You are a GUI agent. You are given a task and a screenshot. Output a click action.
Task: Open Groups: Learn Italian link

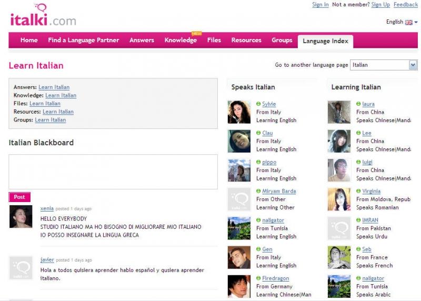pos(51,120)
